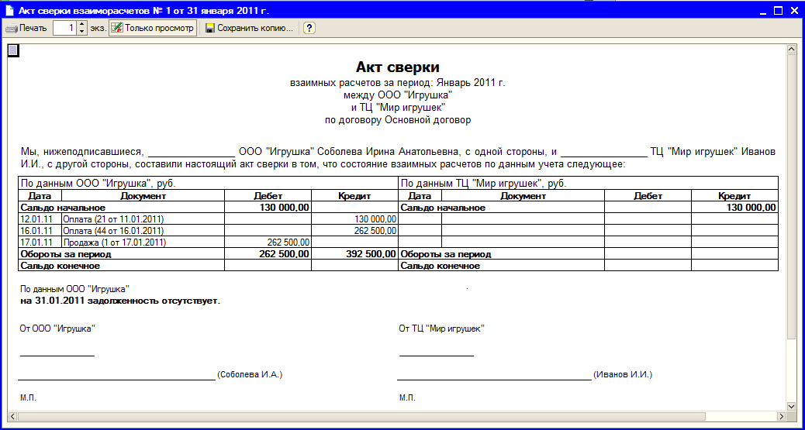Click the document icon in the title bar
805x430 pixels.
click(9, 9)
